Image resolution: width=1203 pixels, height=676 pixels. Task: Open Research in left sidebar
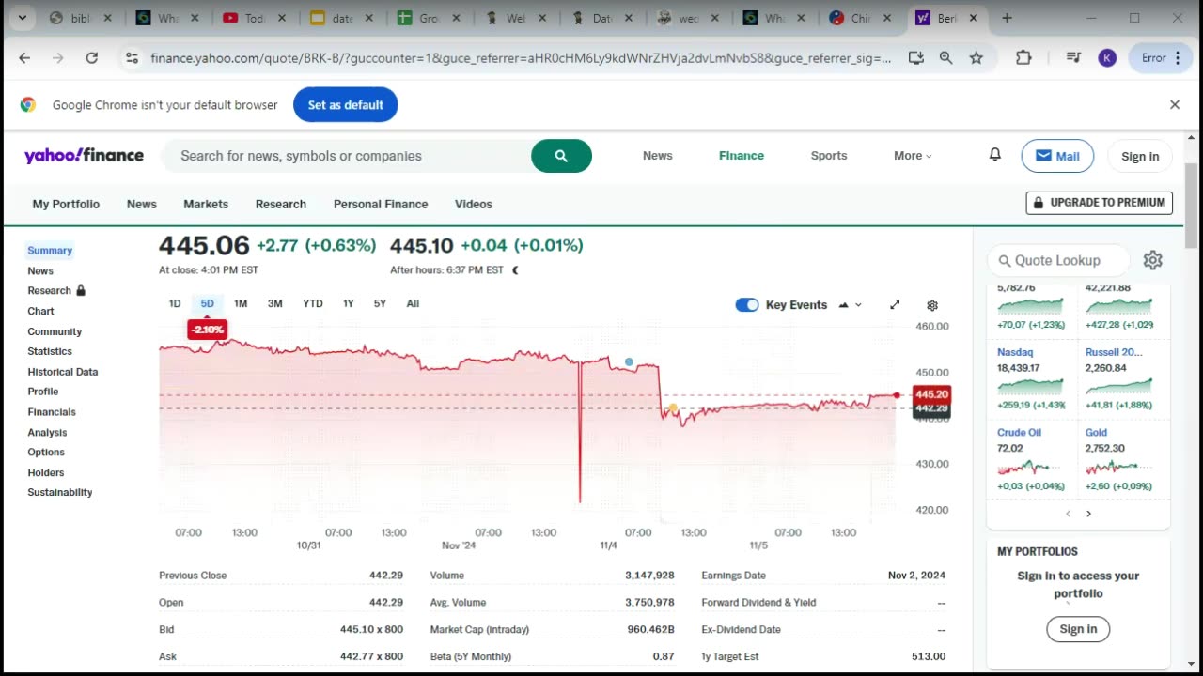(55, 291)
